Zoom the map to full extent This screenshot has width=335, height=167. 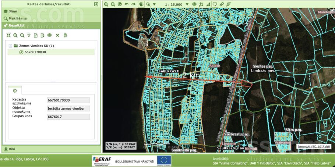tap(120, 4)
